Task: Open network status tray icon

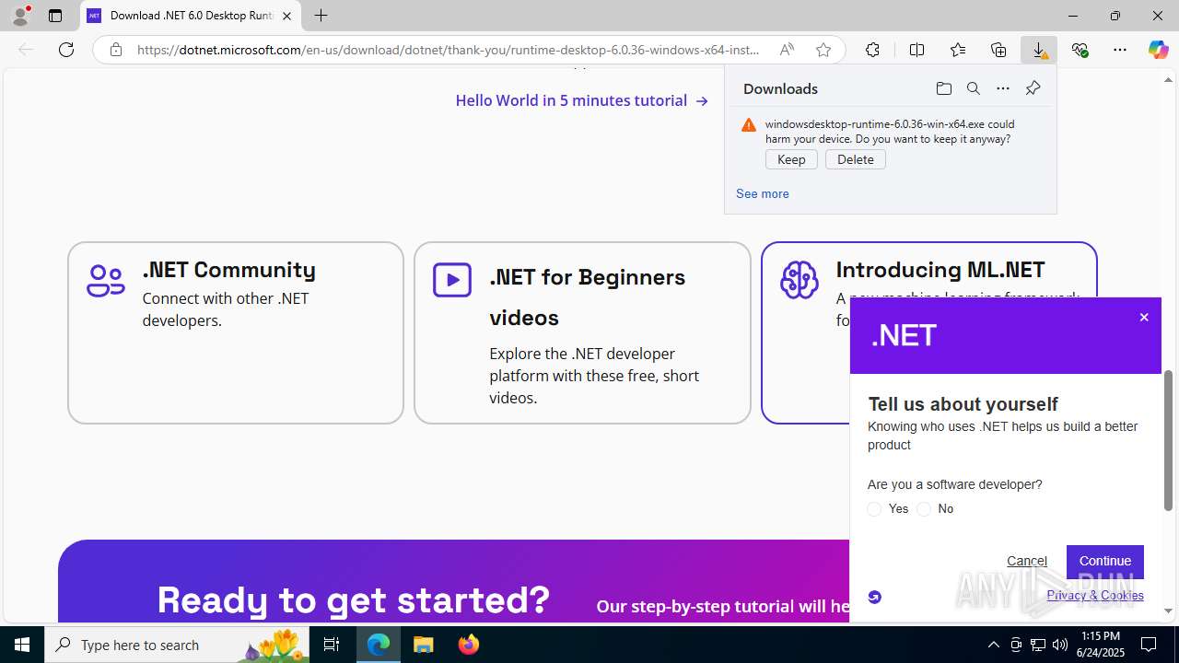Action: (1038, 645)
